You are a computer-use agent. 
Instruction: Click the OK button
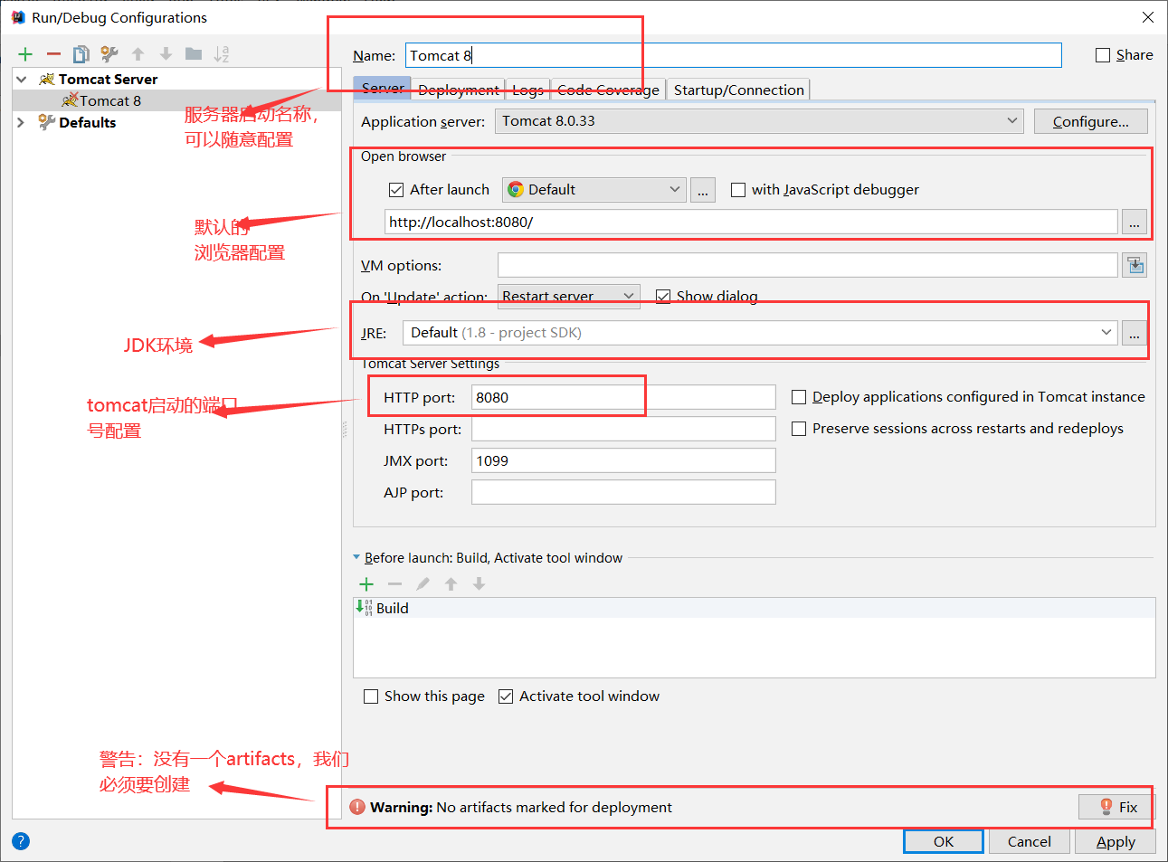click(x=944, y=841)
